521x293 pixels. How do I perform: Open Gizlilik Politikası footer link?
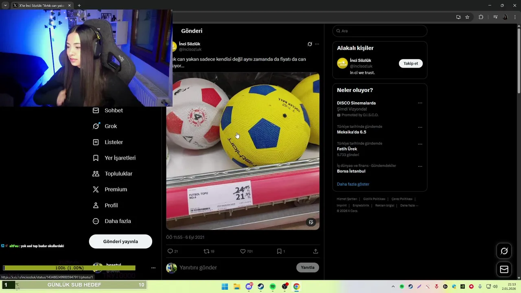[x=374, y=199]
